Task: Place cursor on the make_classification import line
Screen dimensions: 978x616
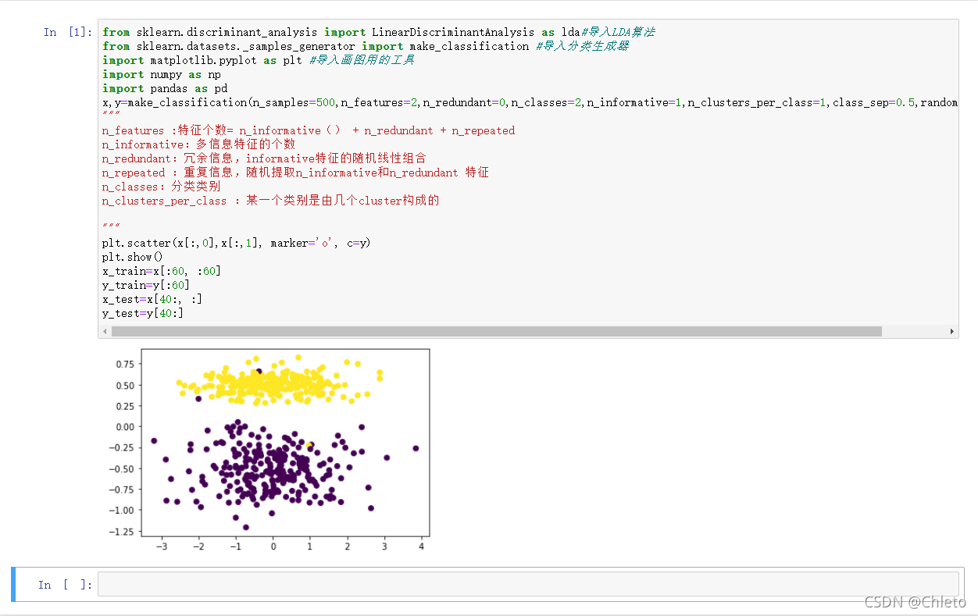Action: pos(366,46)
